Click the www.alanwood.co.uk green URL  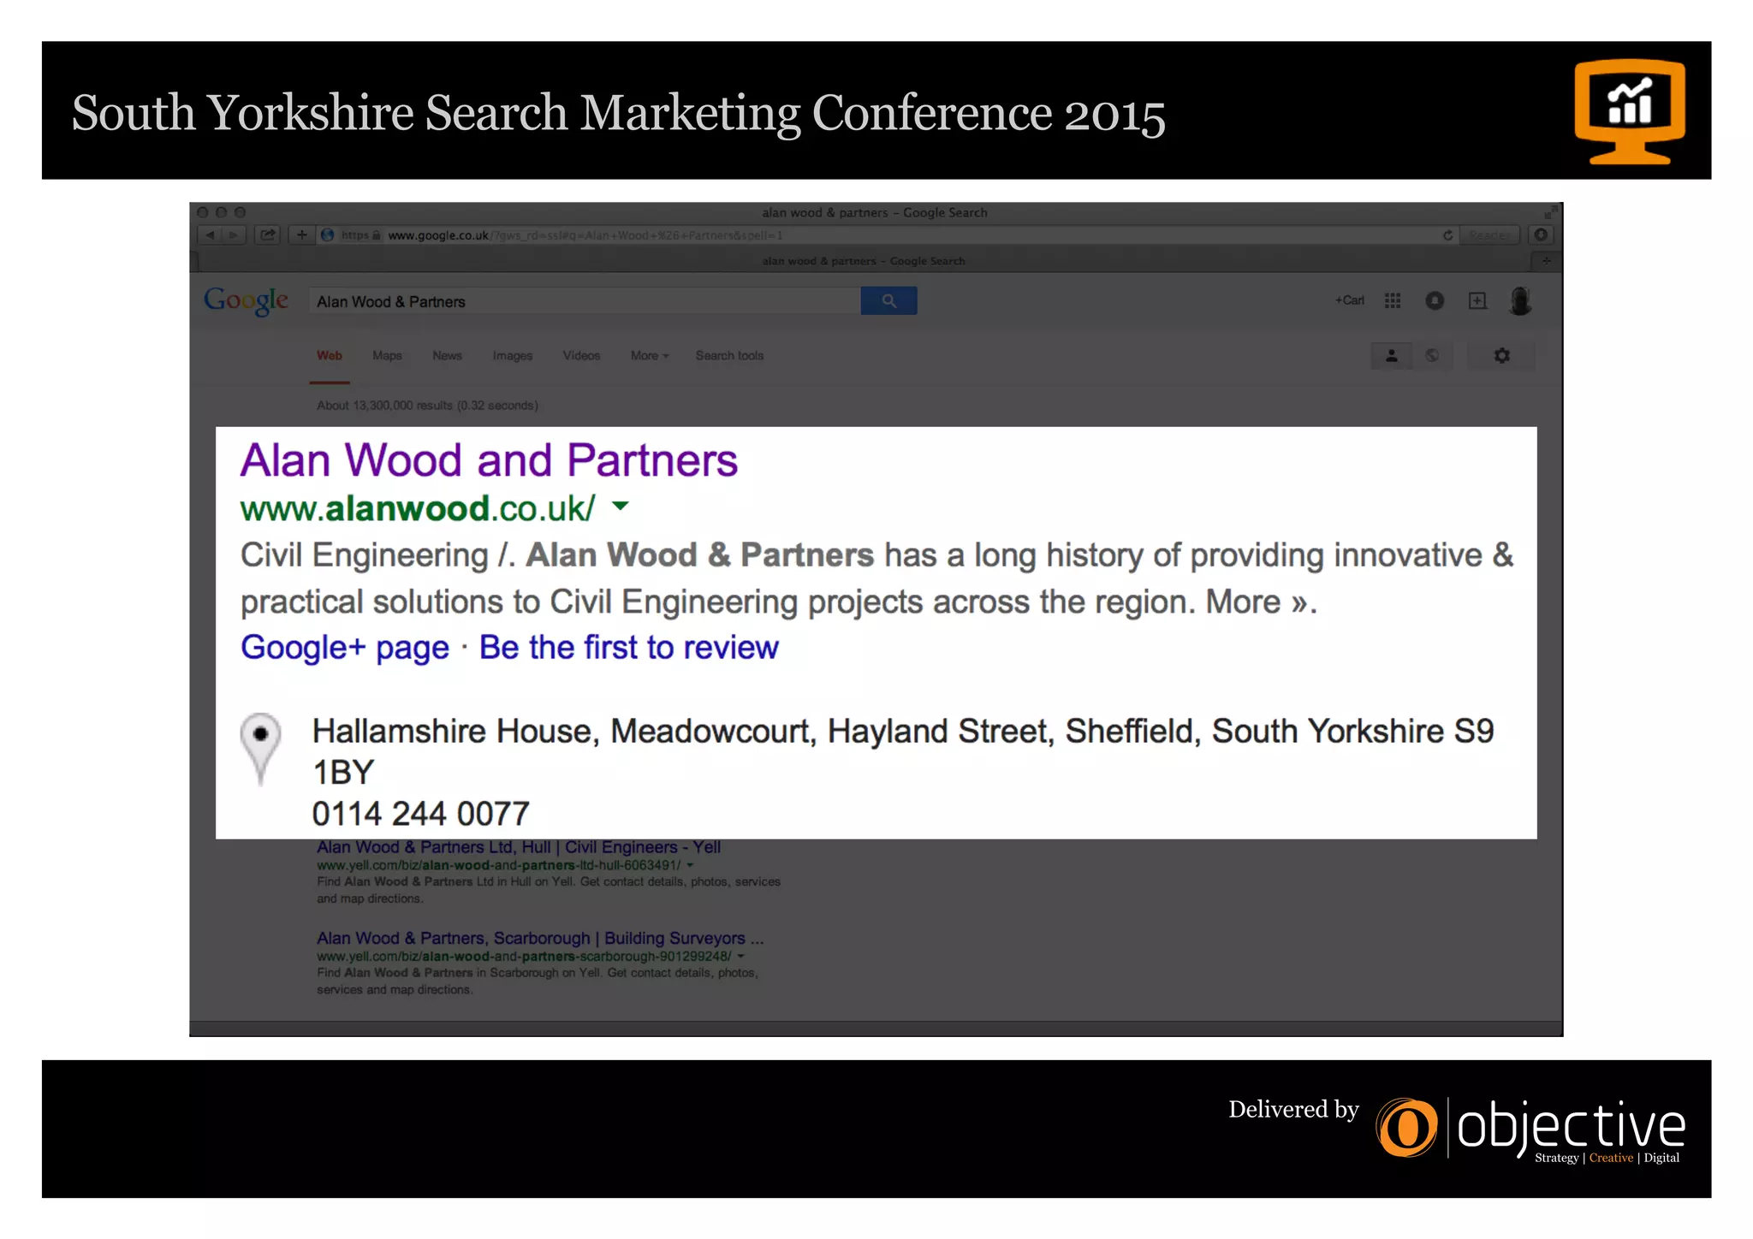coord(418,509)
